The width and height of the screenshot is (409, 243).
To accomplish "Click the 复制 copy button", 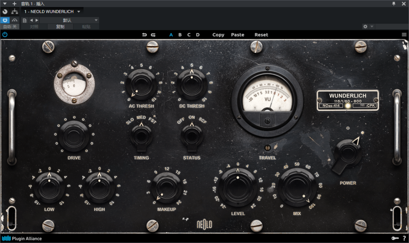I will pyautogui.click(x=60, y=27).
